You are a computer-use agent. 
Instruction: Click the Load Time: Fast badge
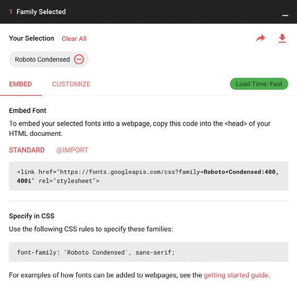coord(259,84)
